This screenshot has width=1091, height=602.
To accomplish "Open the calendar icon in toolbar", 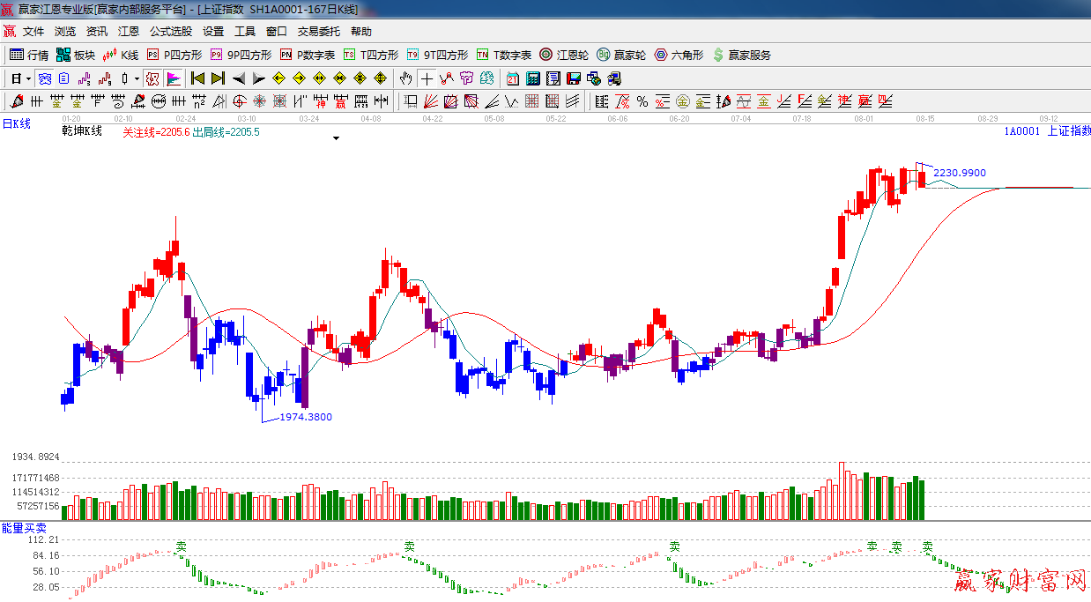I will tap(513, 78).
